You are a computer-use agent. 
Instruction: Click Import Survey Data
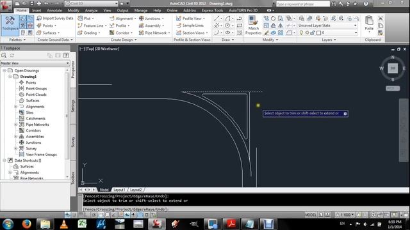[55, 19]
